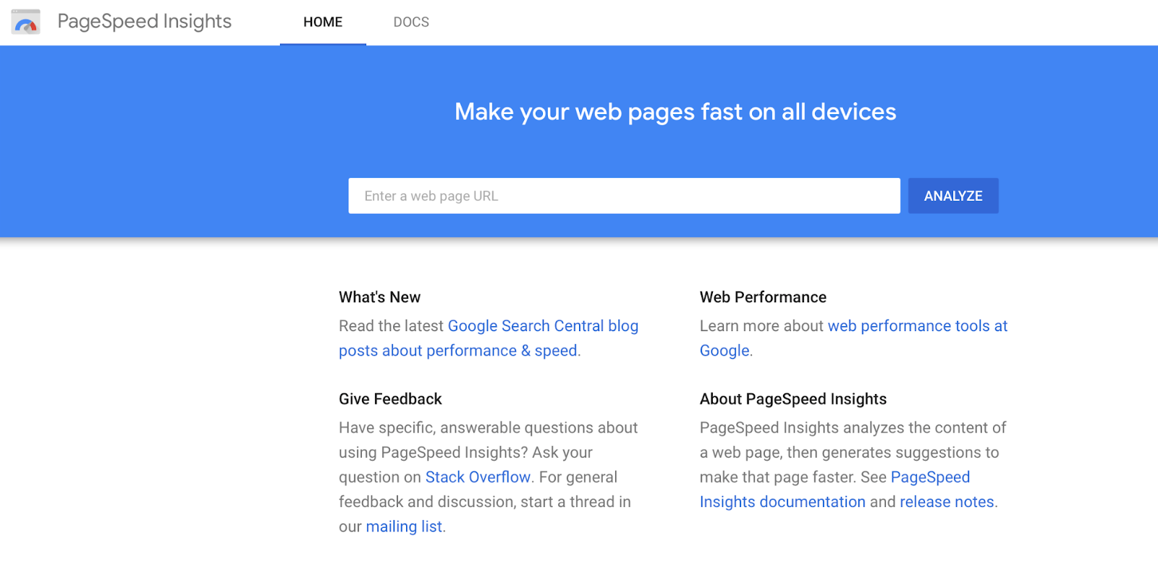This screenshot has height=585, width=1158.
Task: Click the About PageSpeed Insights heading
Action: pos(793,399)
